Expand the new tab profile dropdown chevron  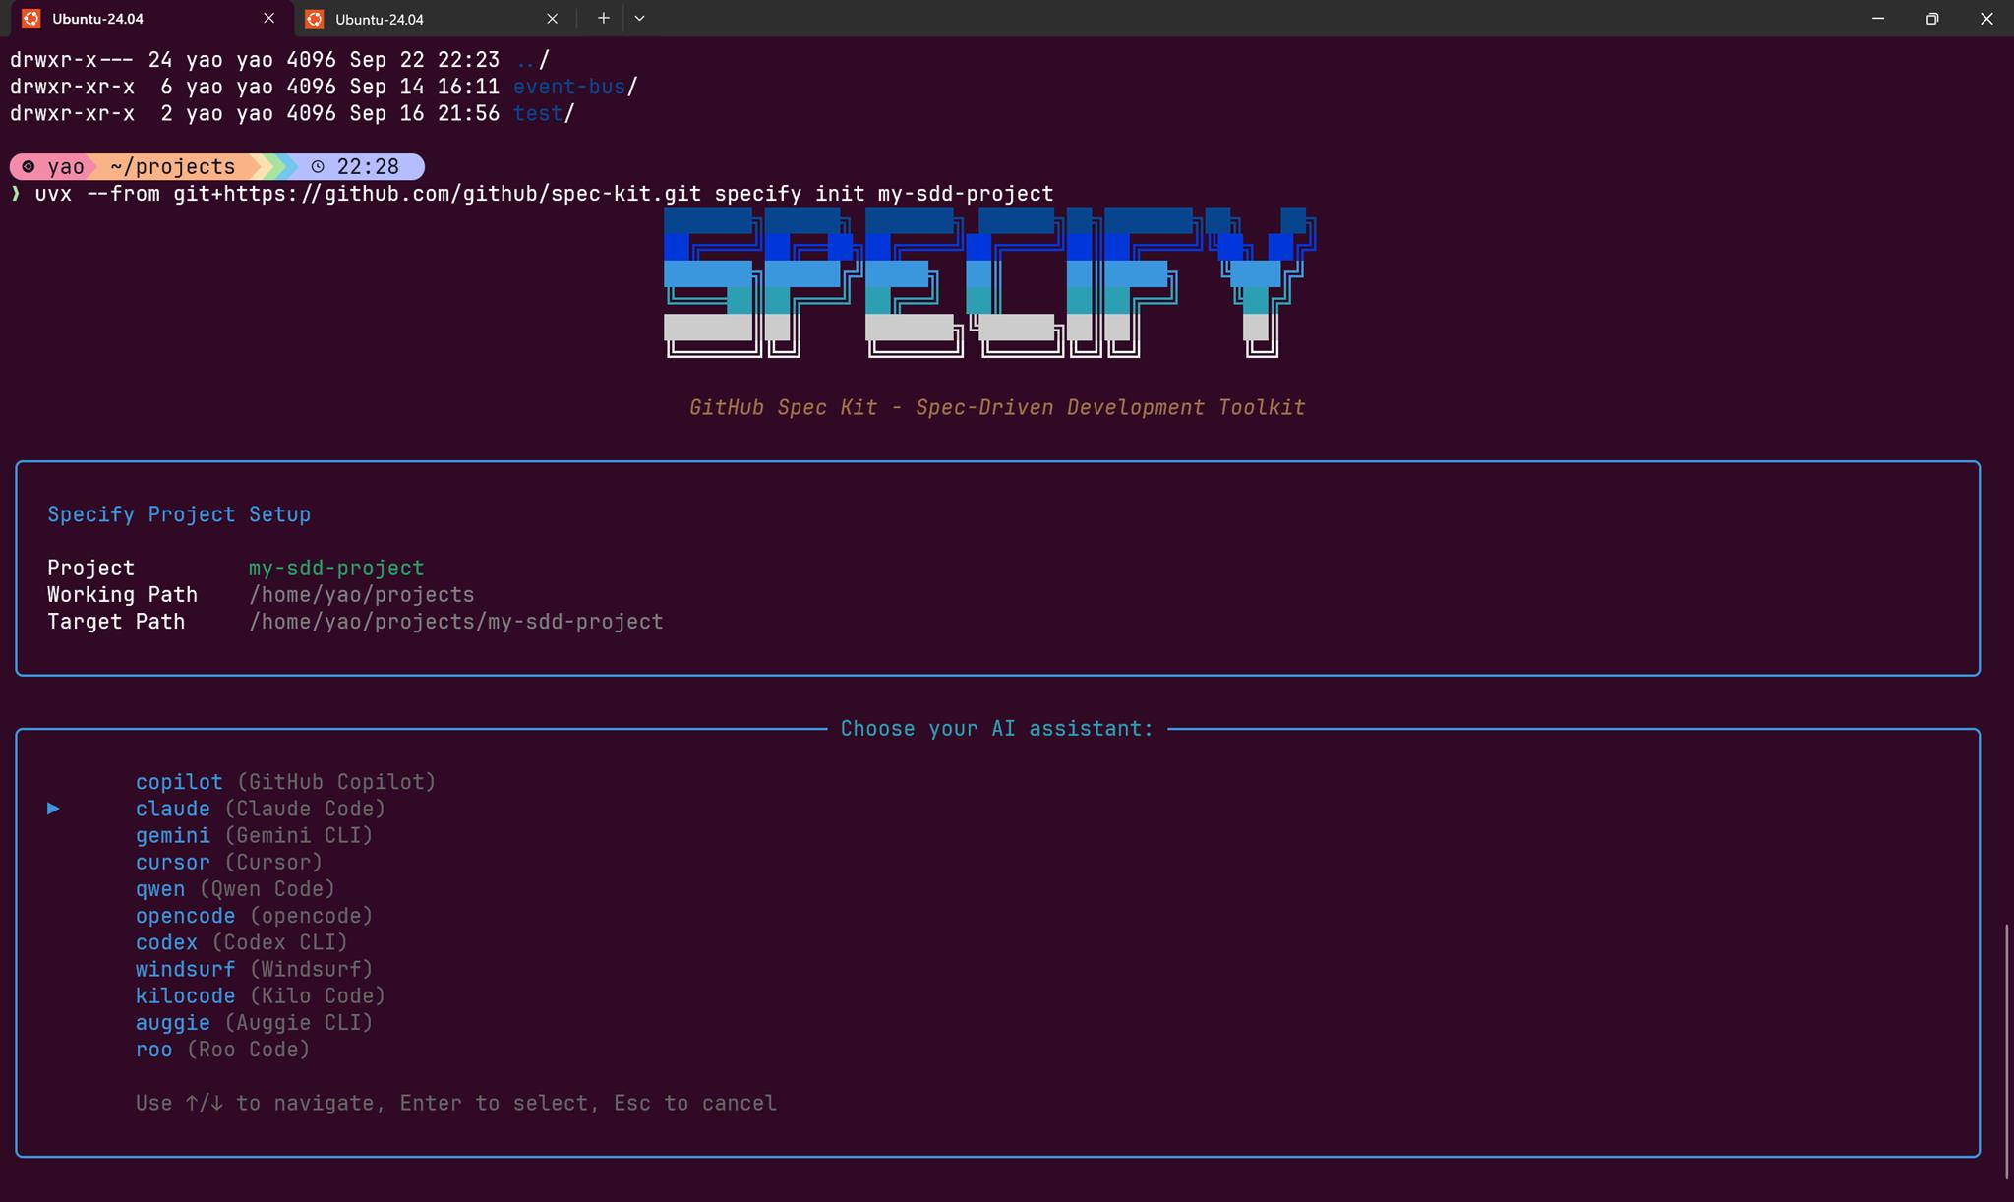click(x=639, y=18)
